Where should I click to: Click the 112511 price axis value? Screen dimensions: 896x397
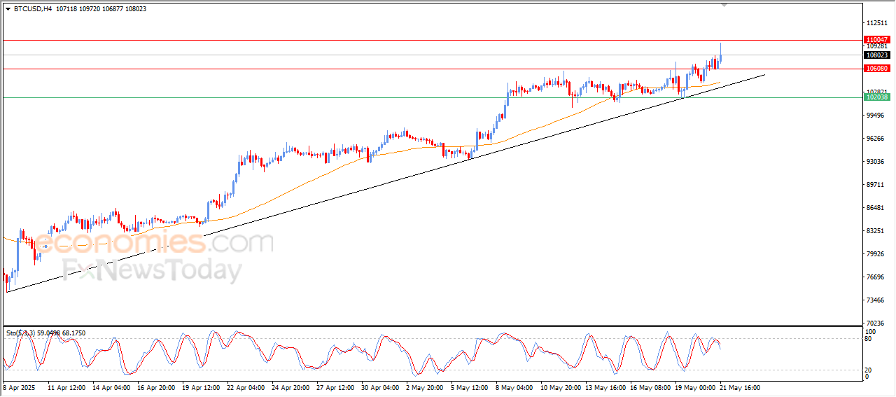tap(877, 22)
